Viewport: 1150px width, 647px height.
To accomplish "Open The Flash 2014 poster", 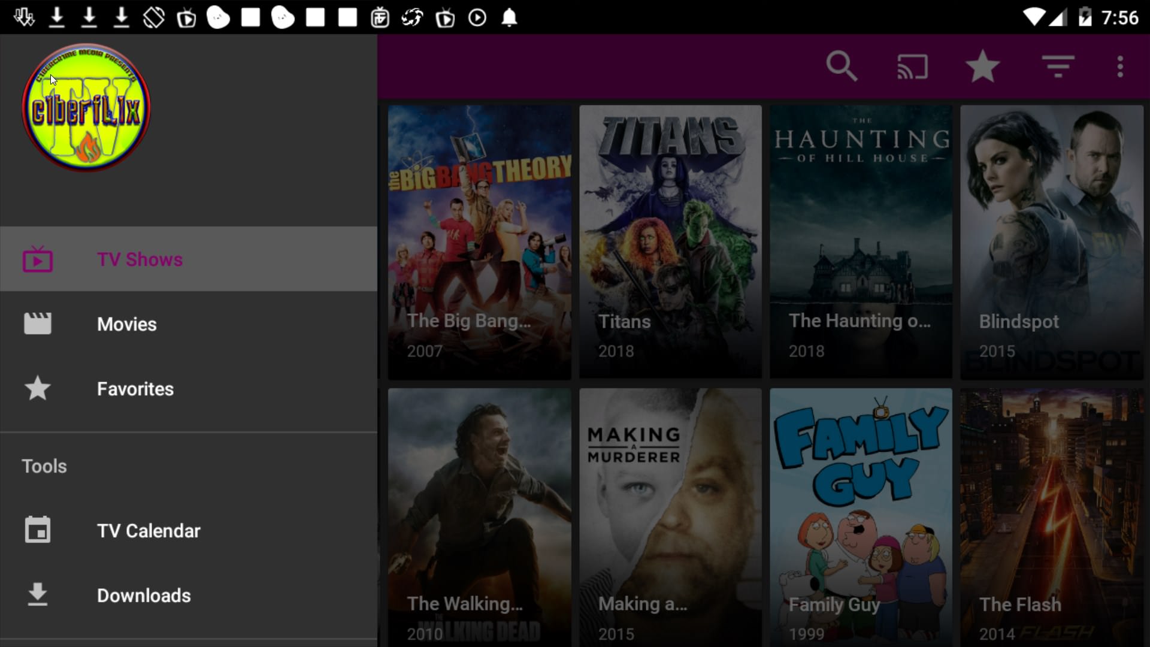I will [x=1052, y=518].
